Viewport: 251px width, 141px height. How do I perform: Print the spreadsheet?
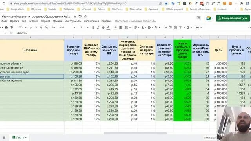click(x=7, y=27)
